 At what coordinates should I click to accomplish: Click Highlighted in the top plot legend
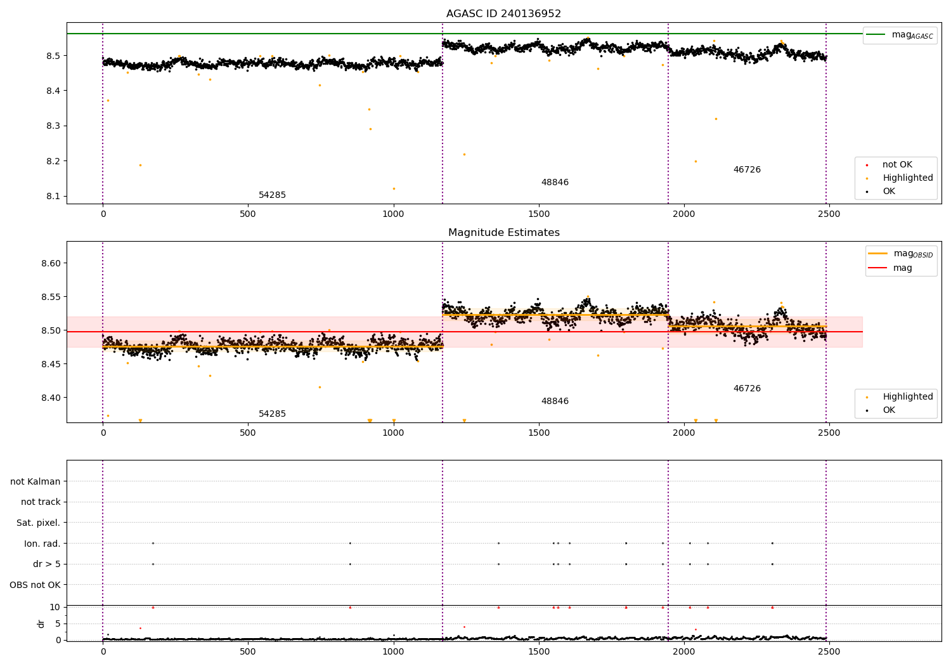[908, 178]
